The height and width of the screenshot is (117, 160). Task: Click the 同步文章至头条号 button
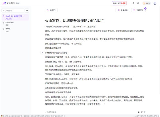point(119,3)
